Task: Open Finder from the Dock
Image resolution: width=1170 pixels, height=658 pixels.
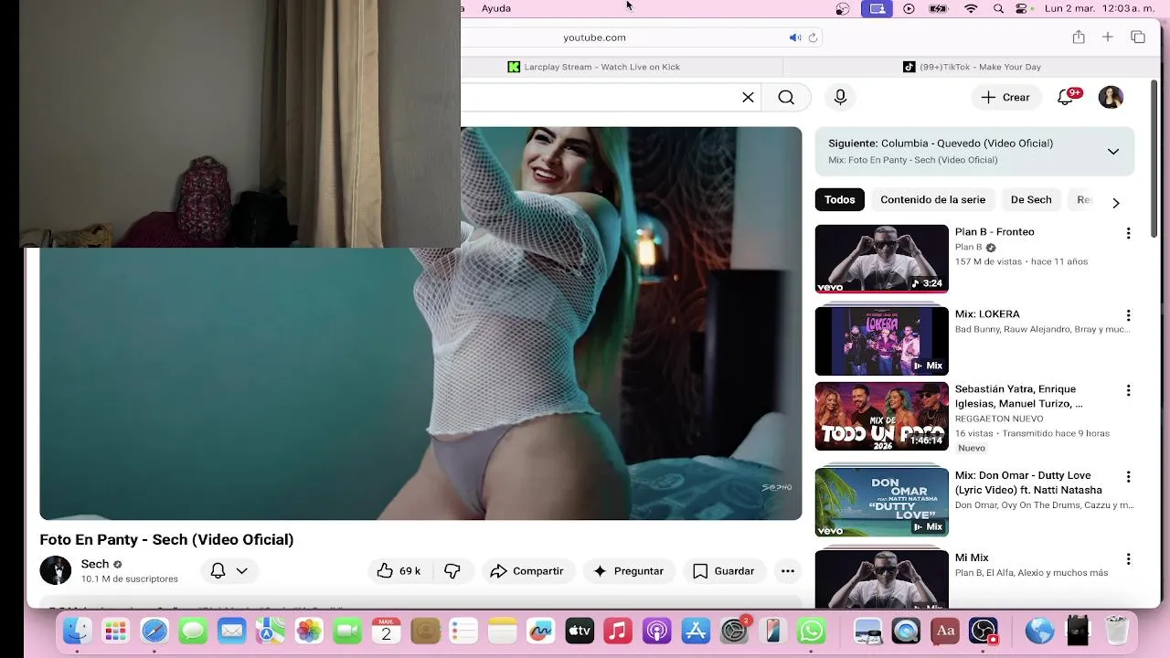Action: click(77, 631)
